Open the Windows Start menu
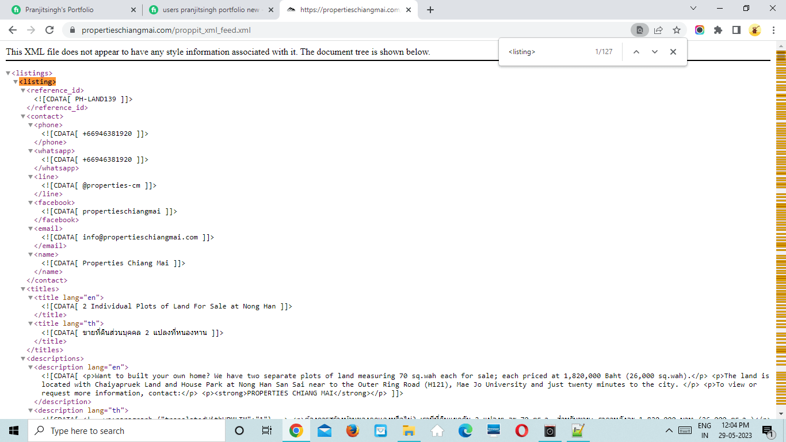786x442 pixels. click(14, 430)
